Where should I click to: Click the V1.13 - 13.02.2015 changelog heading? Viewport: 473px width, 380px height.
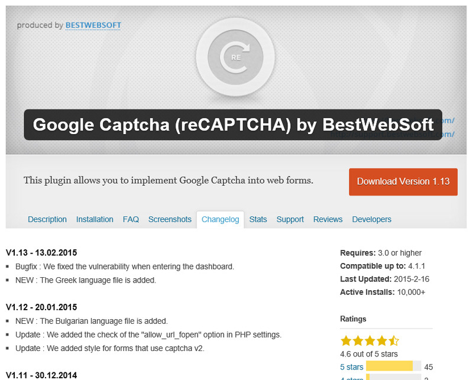41,252
